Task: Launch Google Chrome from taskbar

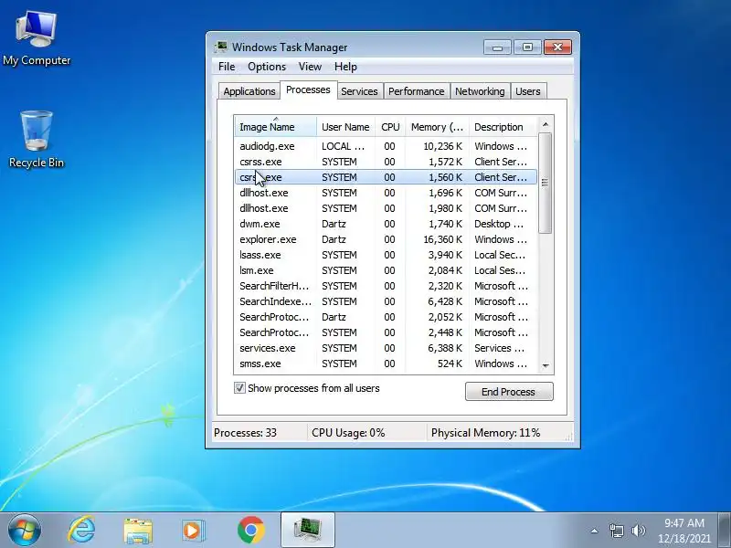Action: click(250, 531)
